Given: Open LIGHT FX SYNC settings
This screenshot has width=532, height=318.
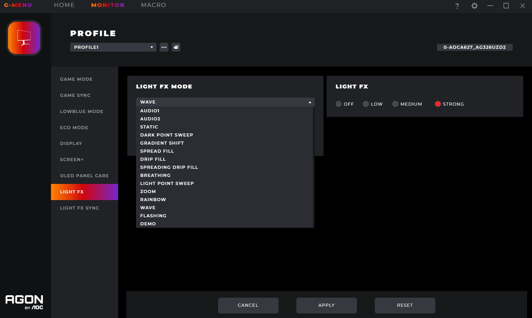Looking at the screenshot, I should point(84,208).
